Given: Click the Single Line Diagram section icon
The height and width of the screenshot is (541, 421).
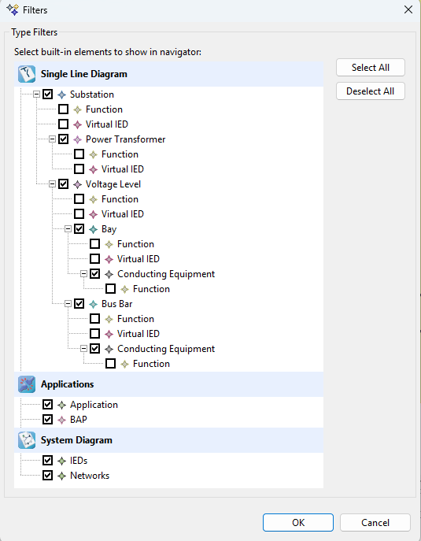Looking at the screenshot, I should click(27, 74).
